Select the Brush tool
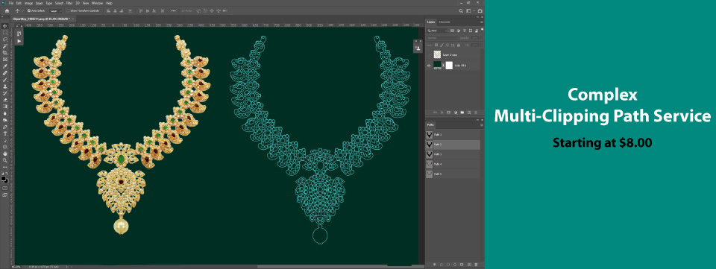The height and width of the screenshot is (269, 716). tap(5, 79)
